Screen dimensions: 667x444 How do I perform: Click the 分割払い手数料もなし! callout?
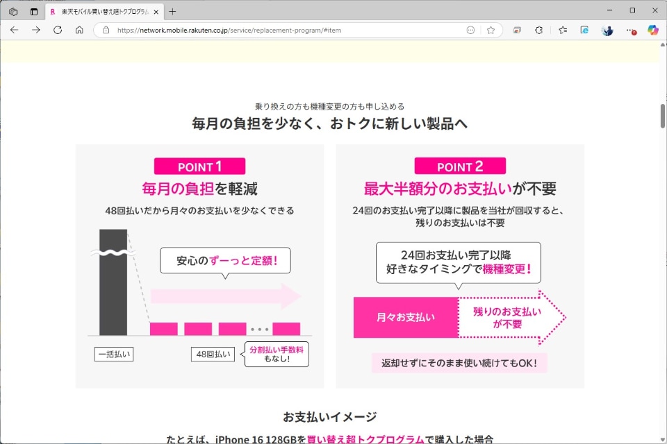click(276, 355)
